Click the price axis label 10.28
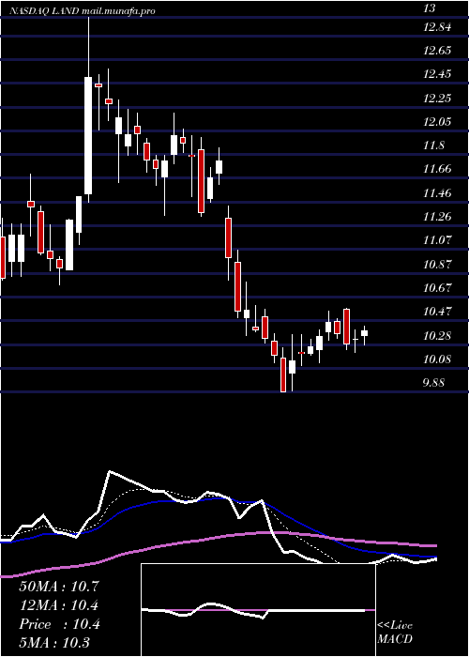Viewport: 469px width, 657px height. 438,336
